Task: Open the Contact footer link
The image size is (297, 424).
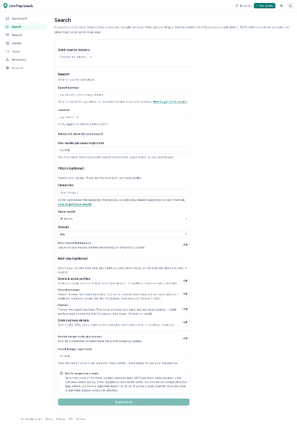Action: (81, 419)
